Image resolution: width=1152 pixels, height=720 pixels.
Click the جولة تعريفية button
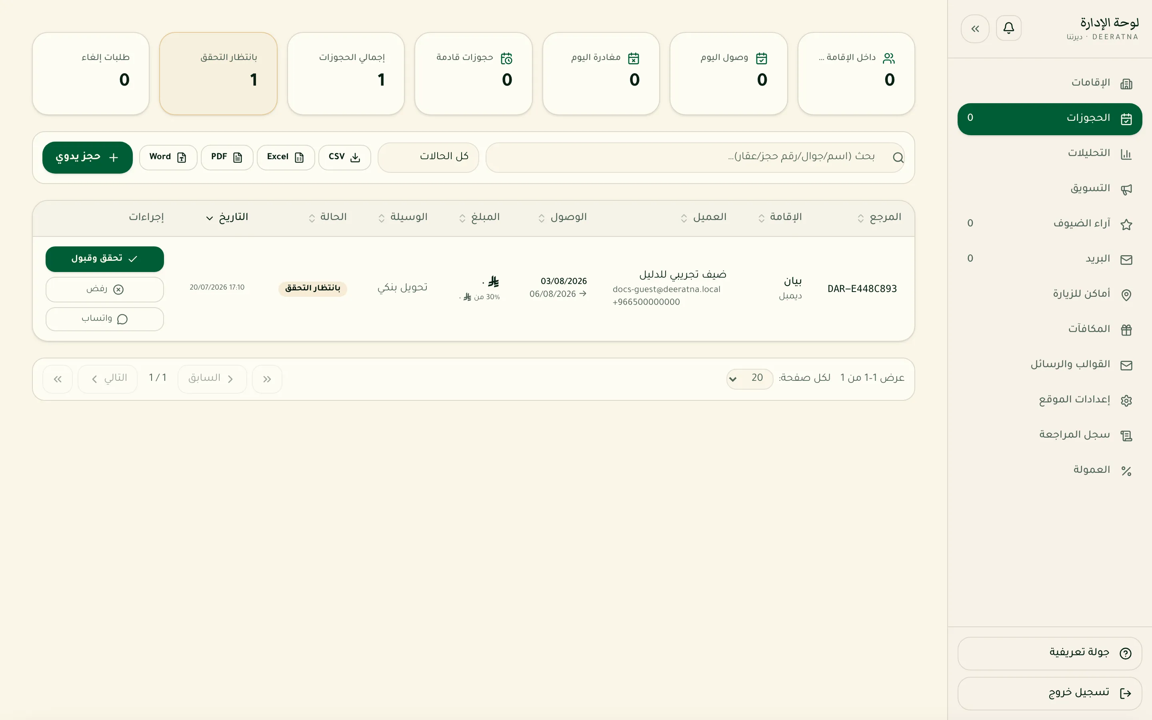[1050, 653]
